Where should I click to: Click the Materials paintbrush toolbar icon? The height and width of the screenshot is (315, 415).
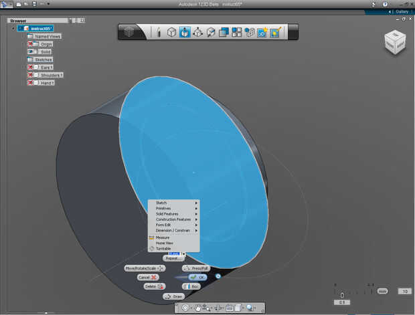pos(275,32)
